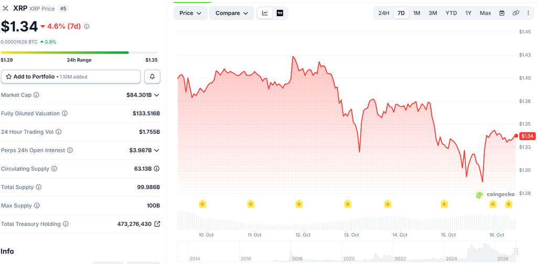
Task: Click the red endpoint dot on the price line
Action: click(517, 136)
